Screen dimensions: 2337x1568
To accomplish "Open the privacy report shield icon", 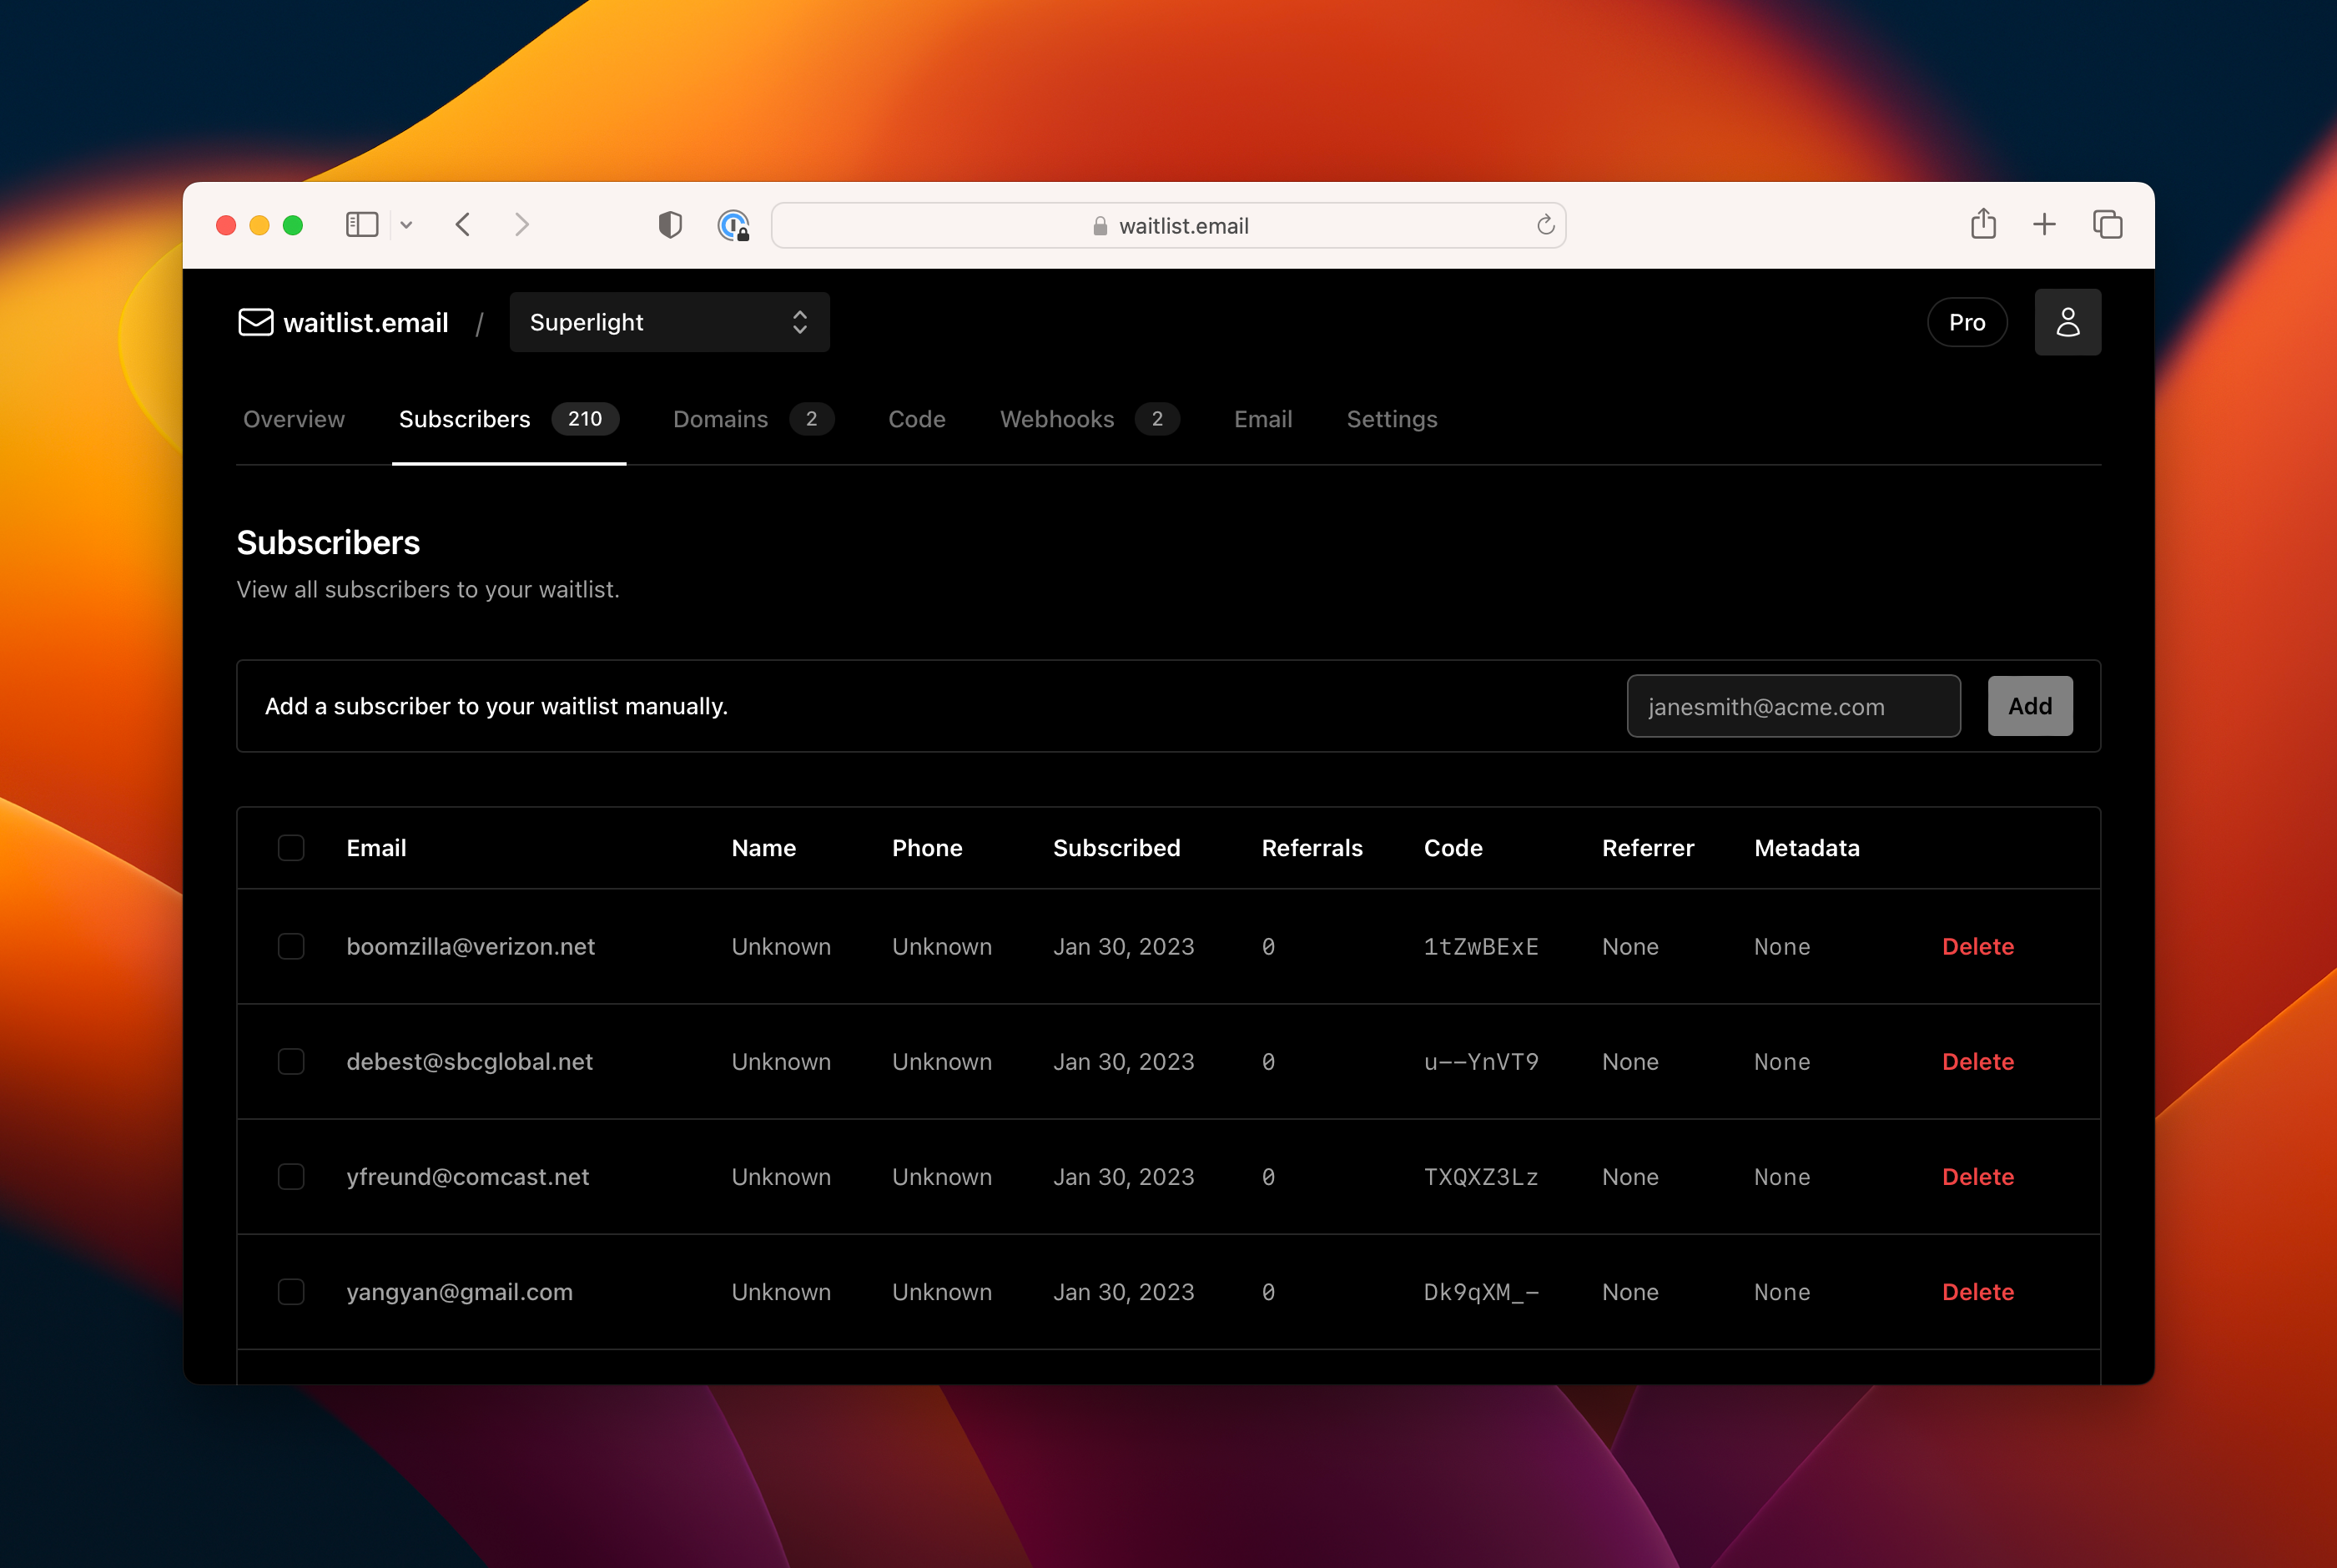I will (670, 225).
